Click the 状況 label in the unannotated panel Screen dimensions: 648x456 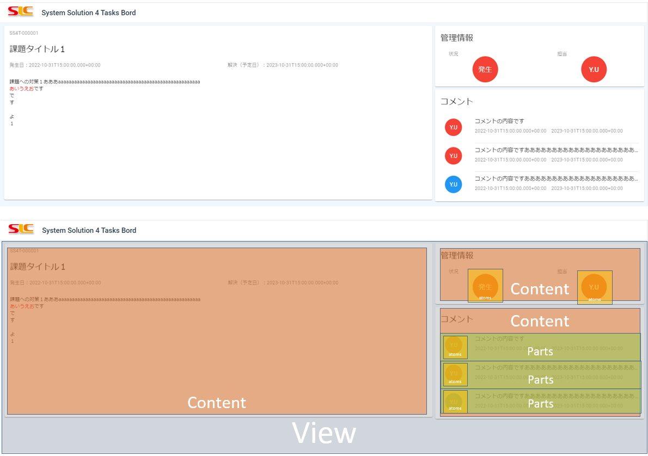point(454,54)
